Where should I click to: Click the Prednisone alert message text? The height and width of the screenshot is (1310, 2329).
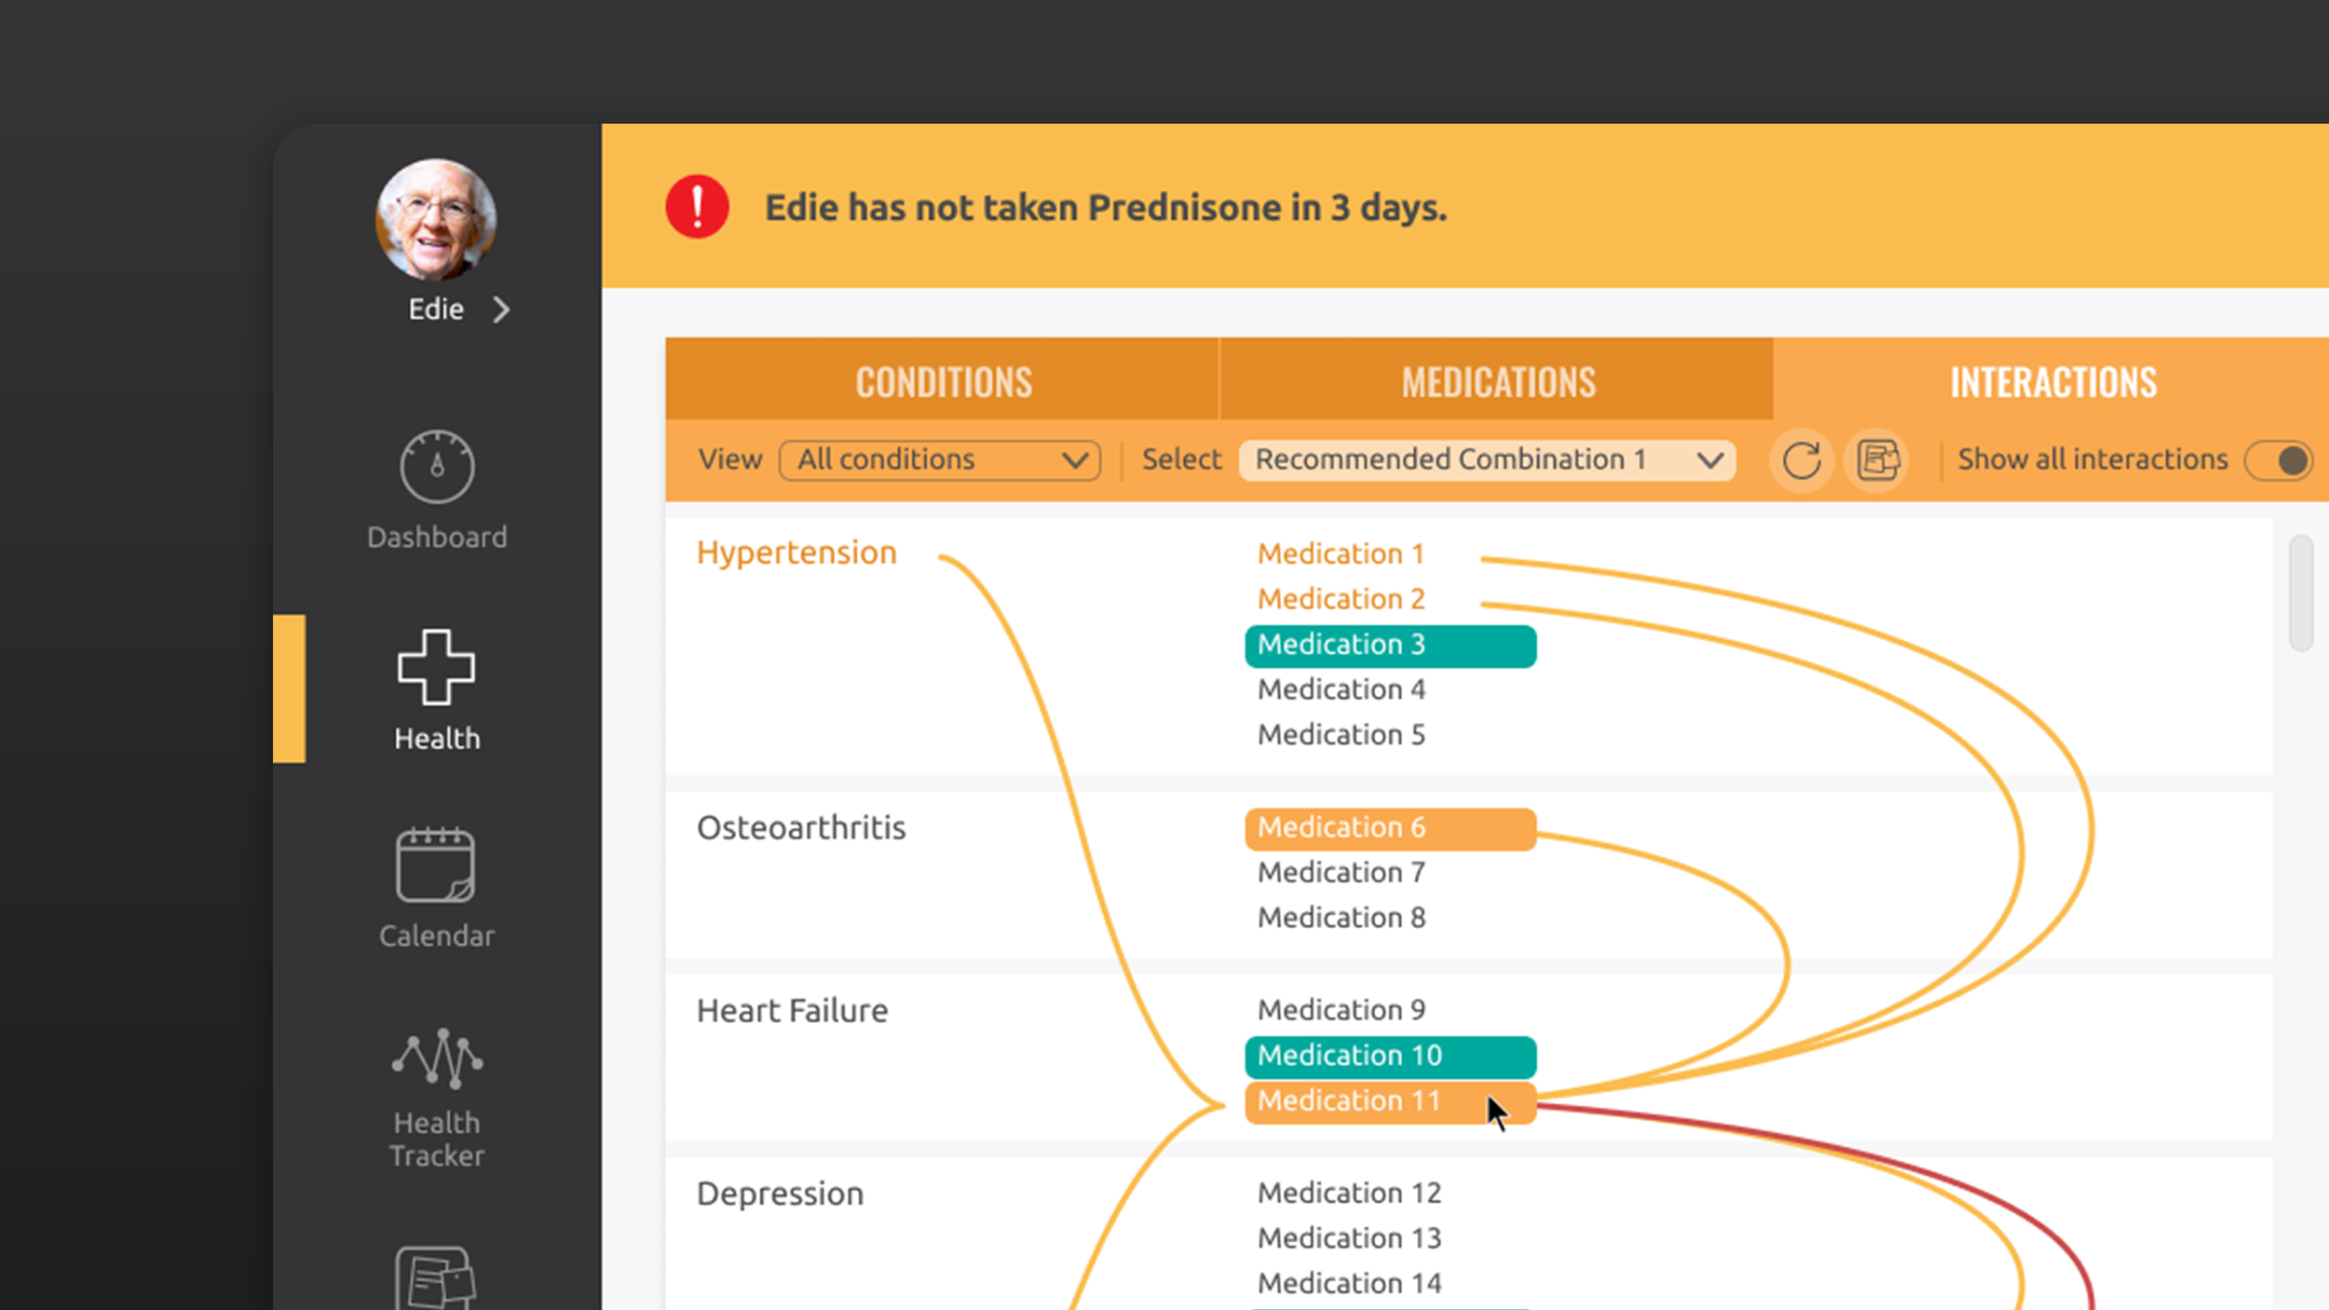pos(1106,208)
